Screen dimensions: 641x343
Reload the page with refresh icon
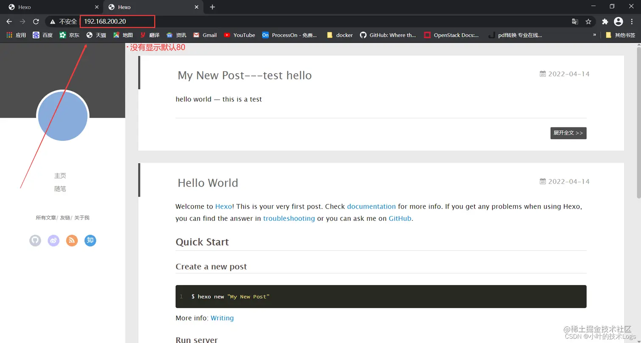36,22
